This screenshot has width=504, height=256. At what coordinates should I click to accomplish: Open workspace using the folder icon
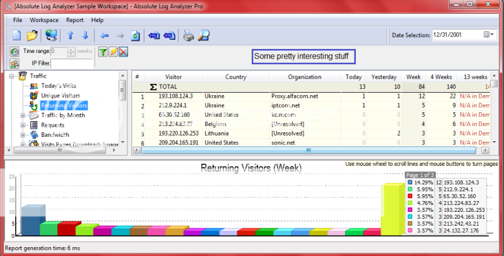coord(32,36)
